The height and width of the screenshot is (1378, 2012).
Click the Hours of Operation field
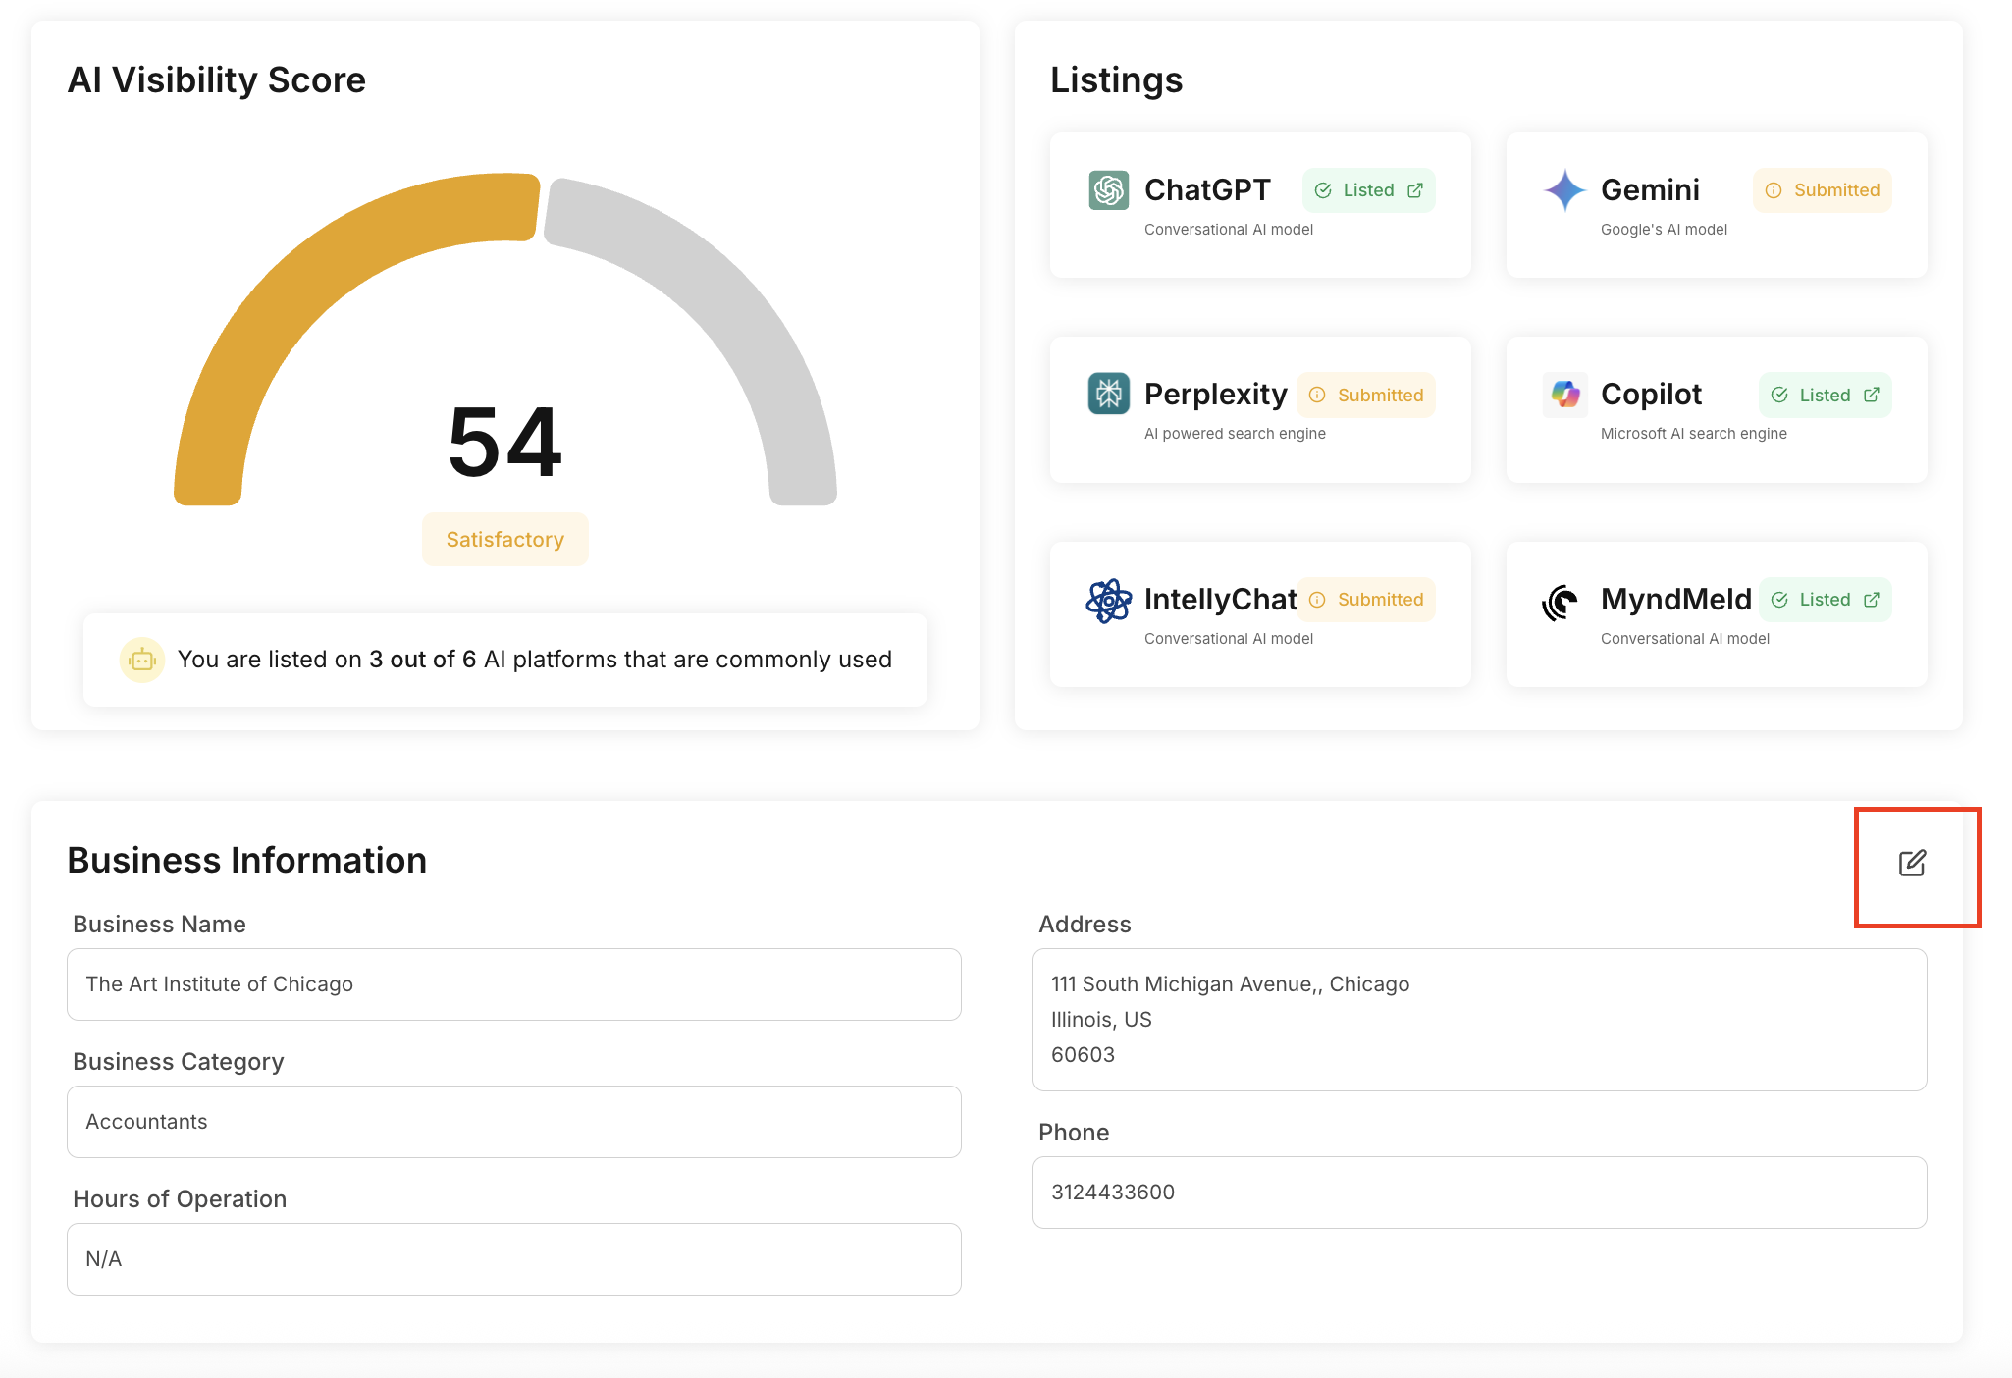tap(513, 1259)
